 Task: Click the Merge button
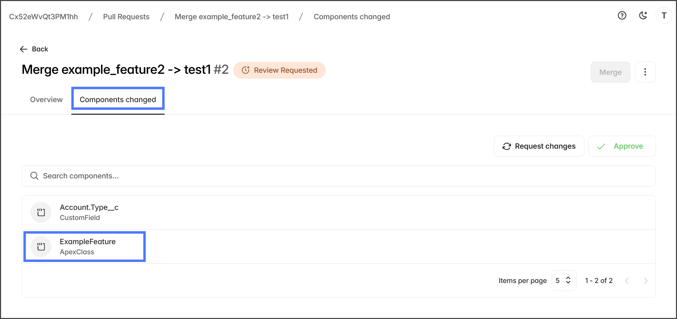point(610,72)
